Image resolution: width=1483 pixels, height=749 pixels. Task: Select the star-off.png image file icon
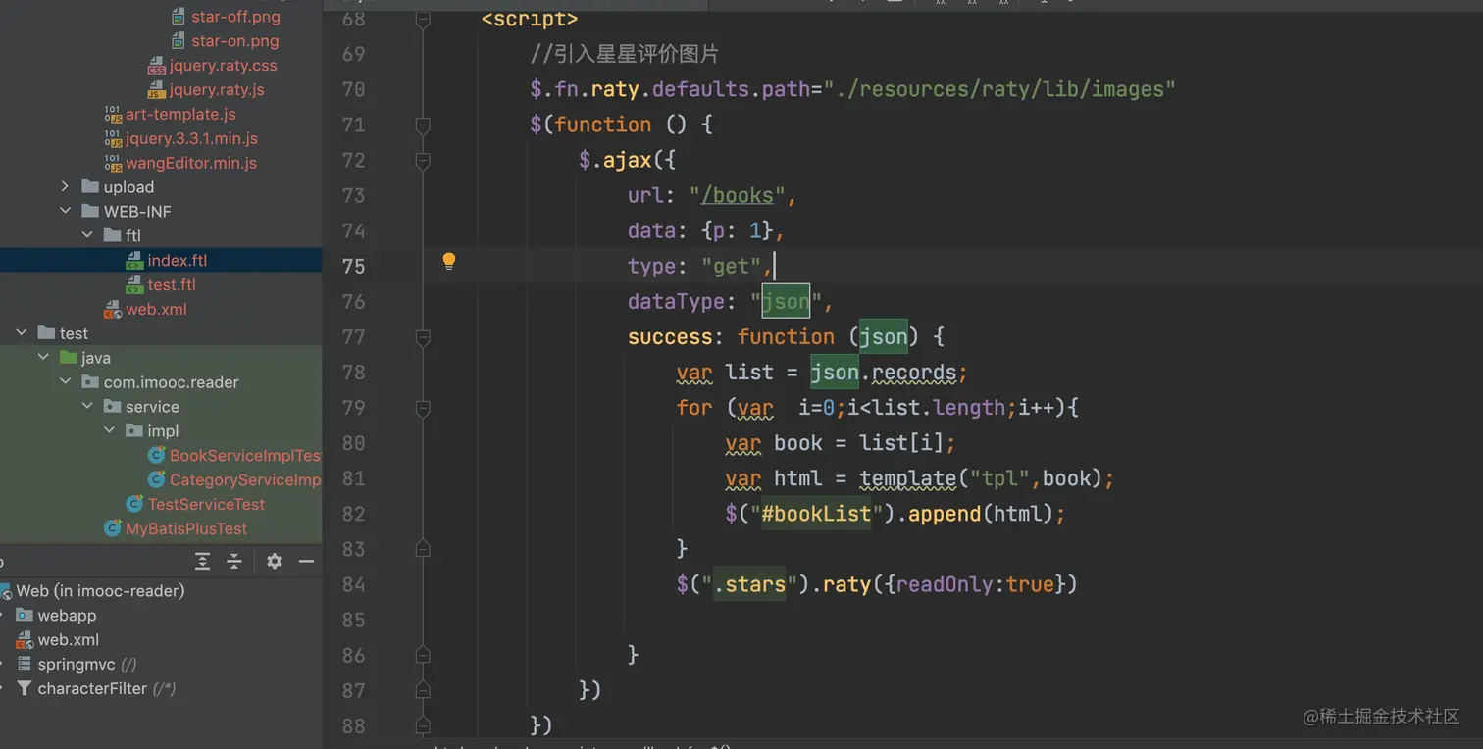tap(178, 17)
